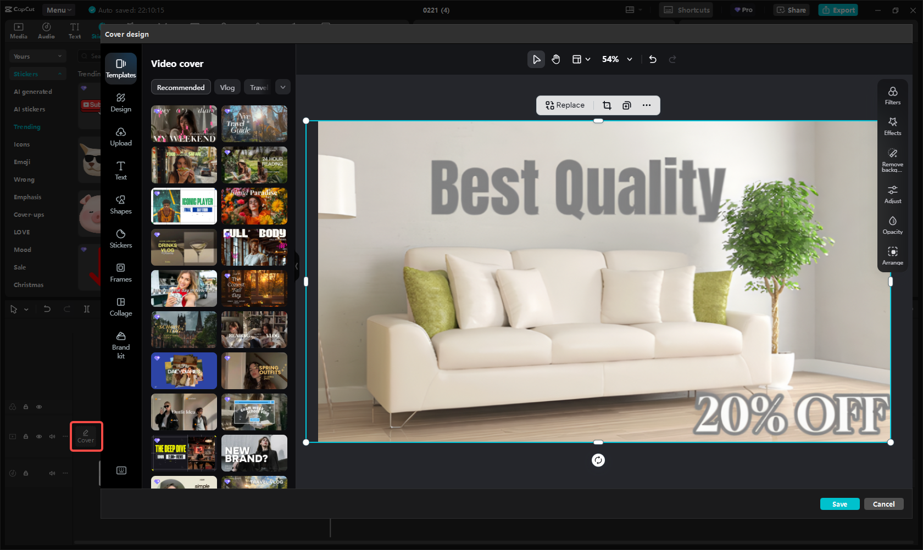Open the Shapes panel
The image size is (923, 550).
point(121,205)
